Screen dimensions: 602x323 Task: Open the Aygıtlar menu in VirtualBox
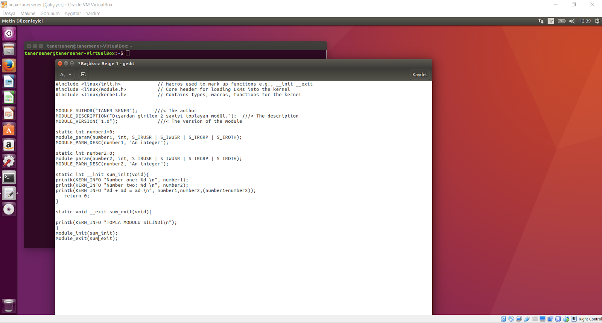(x=73, y=13)
